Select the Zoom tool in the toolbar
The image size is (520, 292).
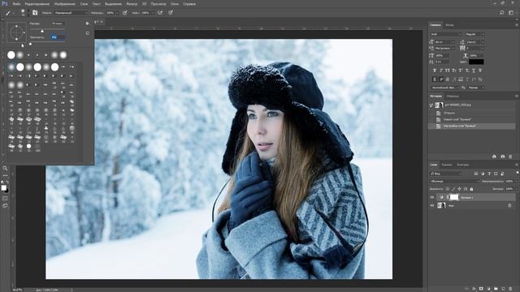[x=5, y=168]
